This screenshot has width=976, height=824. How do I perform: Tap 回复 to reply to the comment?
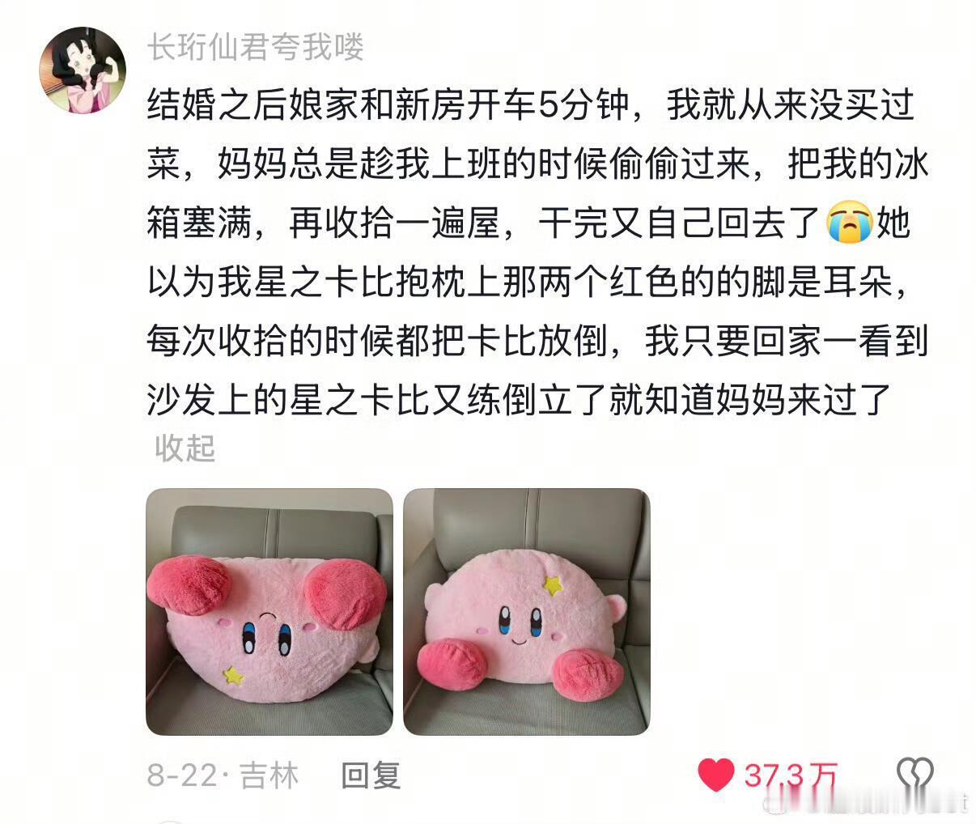pyautogui.click(x=371, y=775)
